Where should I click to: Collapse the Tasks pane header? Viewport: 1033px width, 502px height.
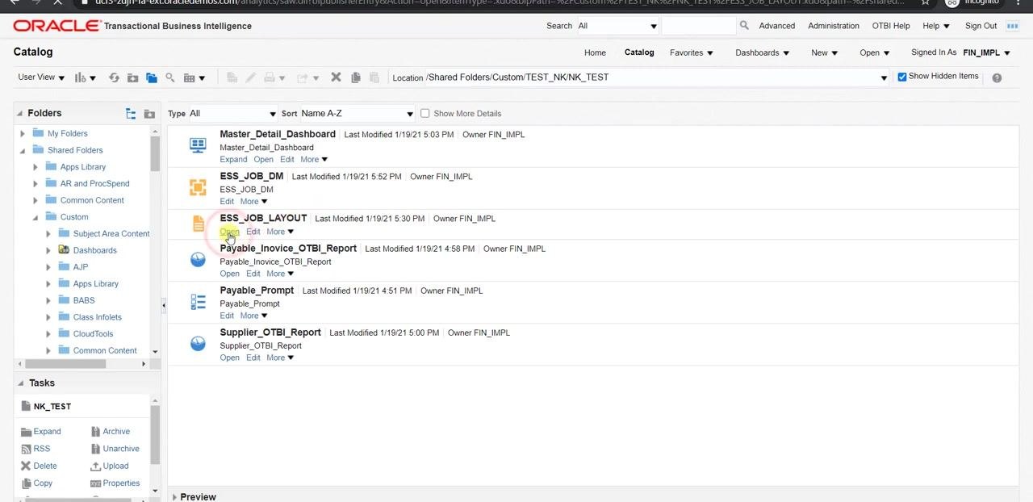(22, 383)
